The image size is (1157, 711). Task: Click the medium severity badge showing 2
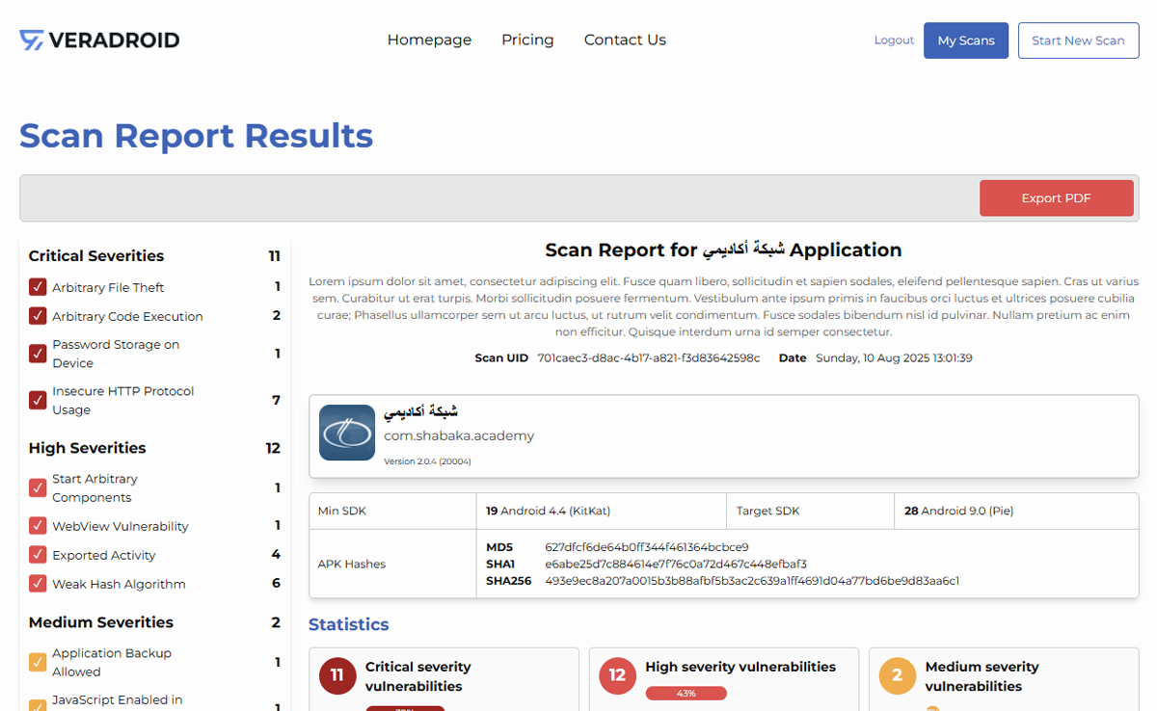tap(897, 675)
